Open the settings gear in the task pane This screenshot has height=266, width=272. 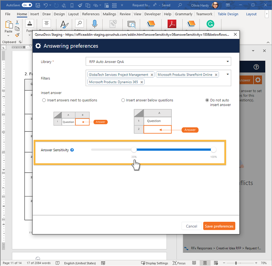tap(258, 80)
